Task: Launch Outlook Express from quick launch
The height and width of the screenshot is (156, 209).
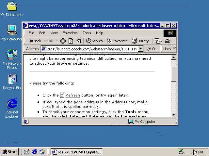Action: [x=42, y=152]
